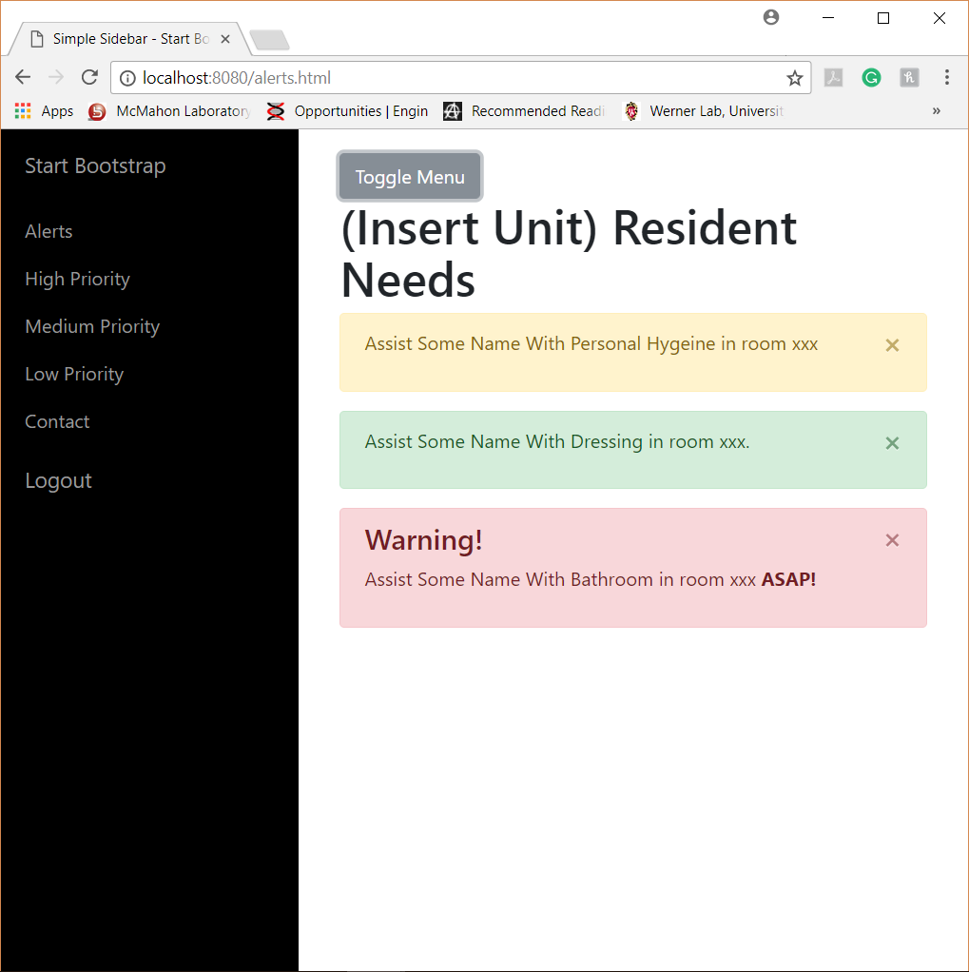Select High Priority in the sidebar
The image size is (969, 972).
(x=77, y=279)
